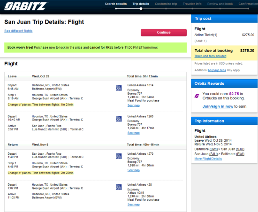
Task: Open Seat map for United Airlines 1260
Action: pyautogui.click(x=133, y=133)
